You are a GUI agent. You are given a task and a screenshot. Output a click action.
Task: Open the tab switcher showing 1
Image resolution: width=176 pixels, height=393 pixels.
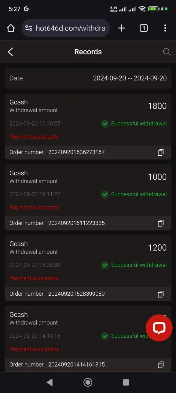144,28
